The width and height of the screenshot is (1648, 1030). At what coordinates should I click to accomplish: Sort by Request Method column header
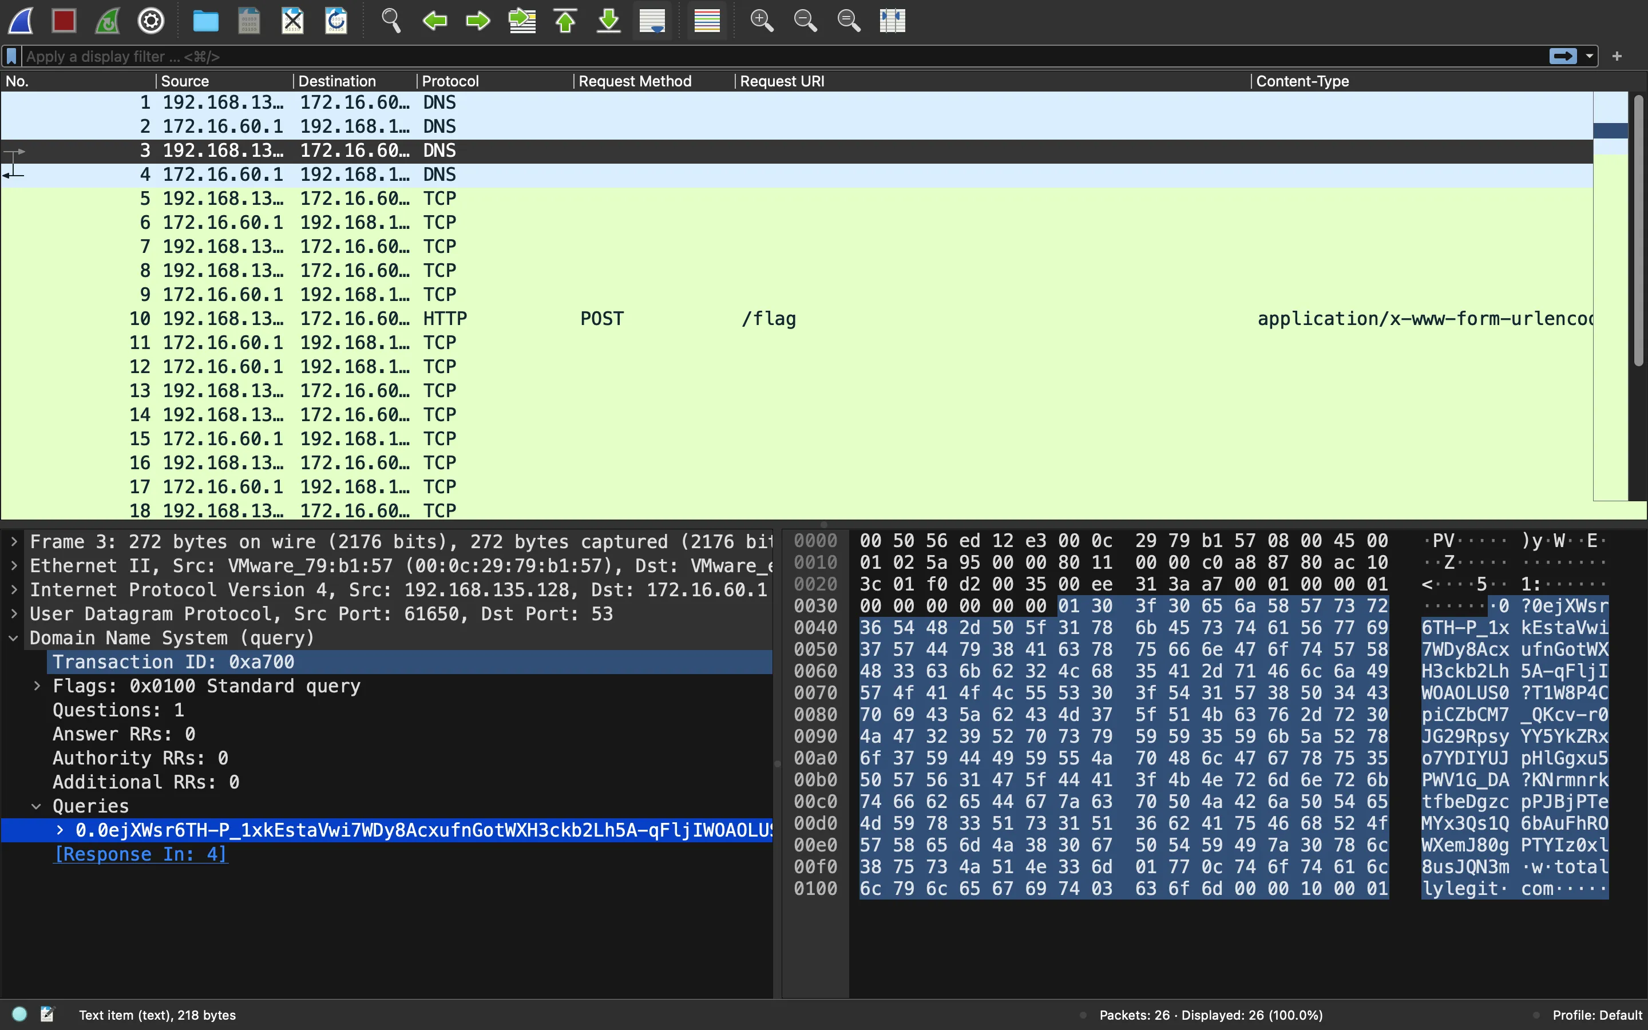click(655, 81)
